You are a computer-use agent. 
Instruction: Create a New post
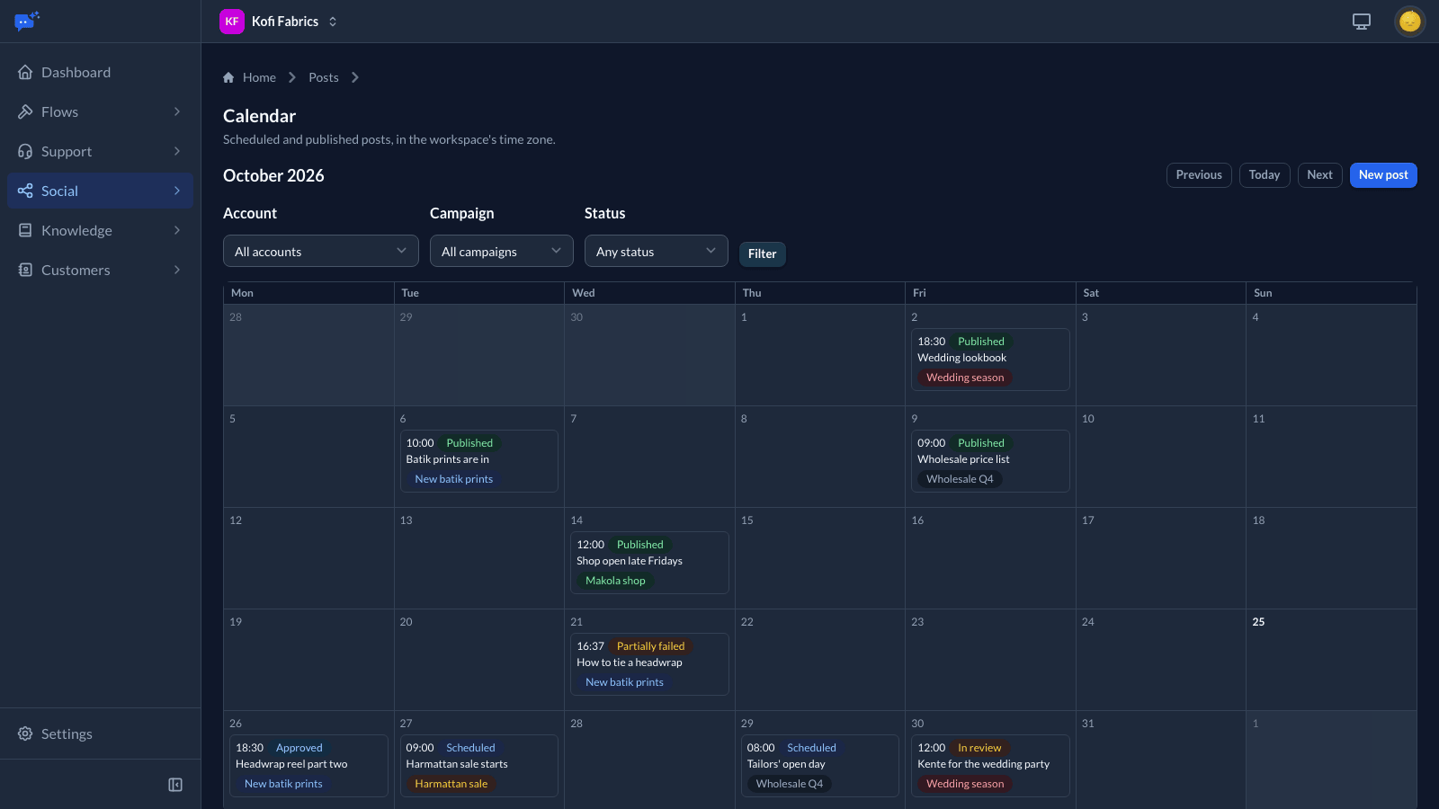point(1383,175)
